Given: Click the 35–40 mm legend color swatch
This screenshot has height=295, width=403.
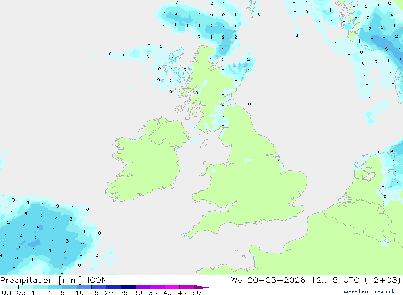Looking at the screenshot, I should (157, 287).
